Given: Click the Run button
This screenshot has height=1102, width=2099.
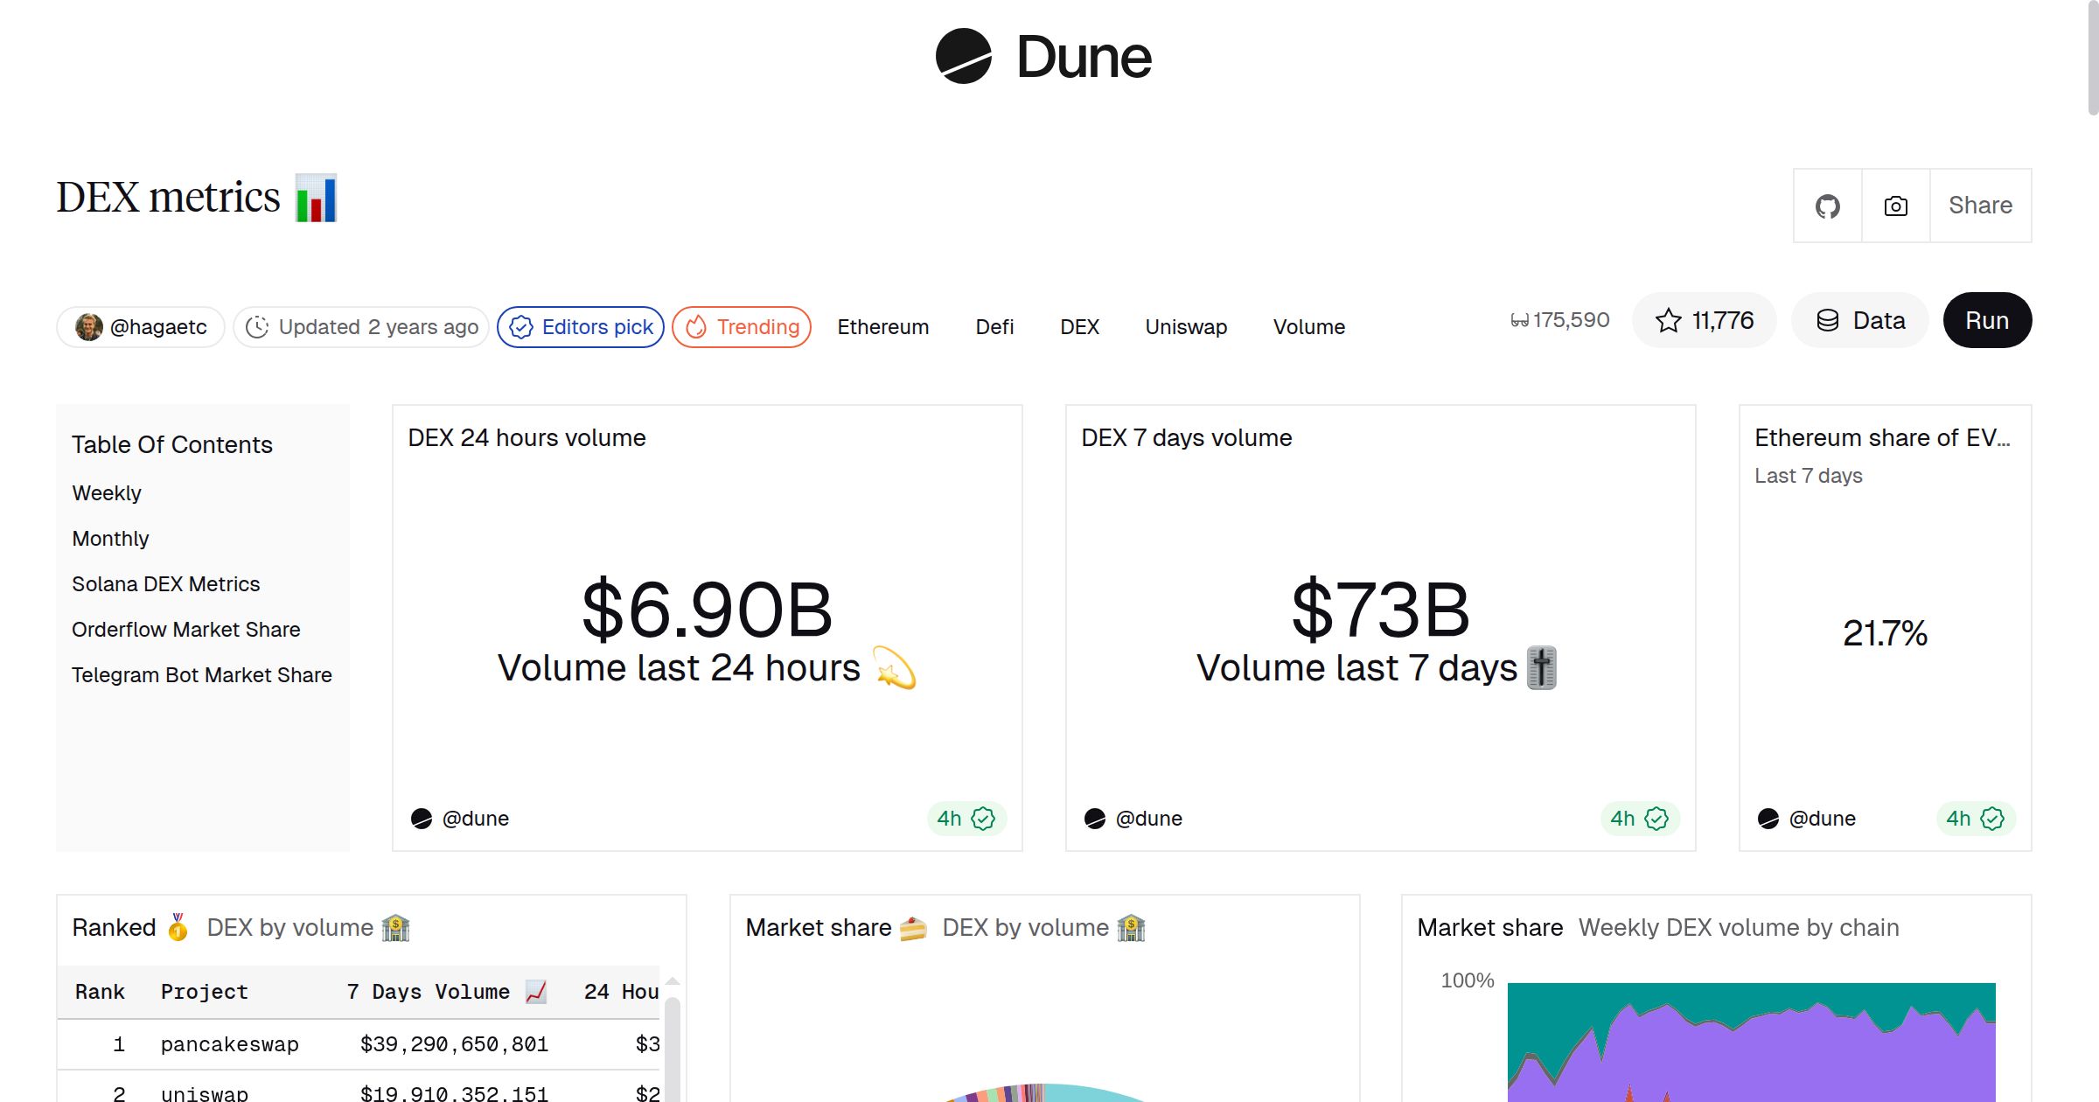Looking at the screenshot, I should 1987,320.
